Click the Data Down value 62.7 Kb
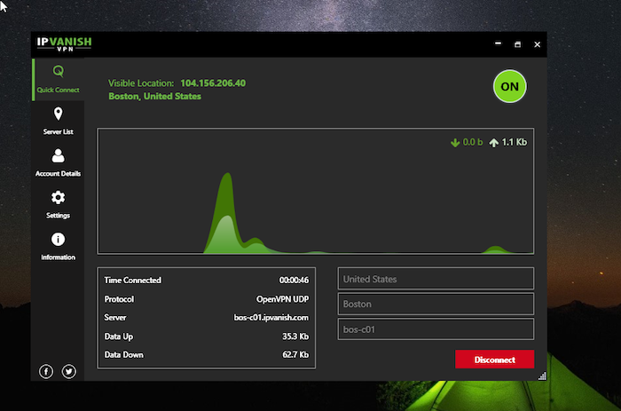Image resolution: width=621 pixels, height=411 pixels. pyautogui.click(x=295, y=355)
